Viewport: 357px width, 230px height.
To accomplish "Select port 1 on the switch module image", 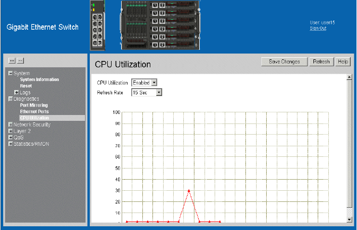I will coord(95,17).
